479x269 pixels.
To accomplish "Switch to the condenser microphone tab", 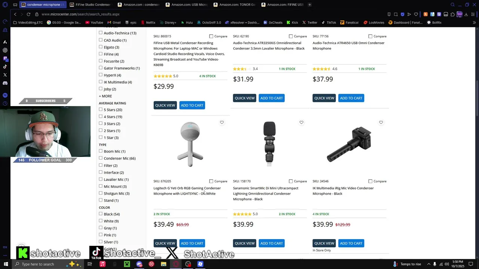I will tap(44, 5).
